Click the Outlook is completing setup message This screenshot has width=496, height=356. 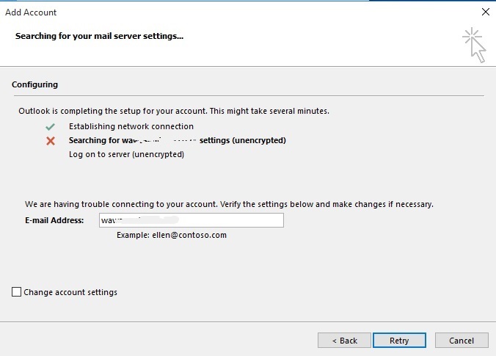click(x=174, y=112)
